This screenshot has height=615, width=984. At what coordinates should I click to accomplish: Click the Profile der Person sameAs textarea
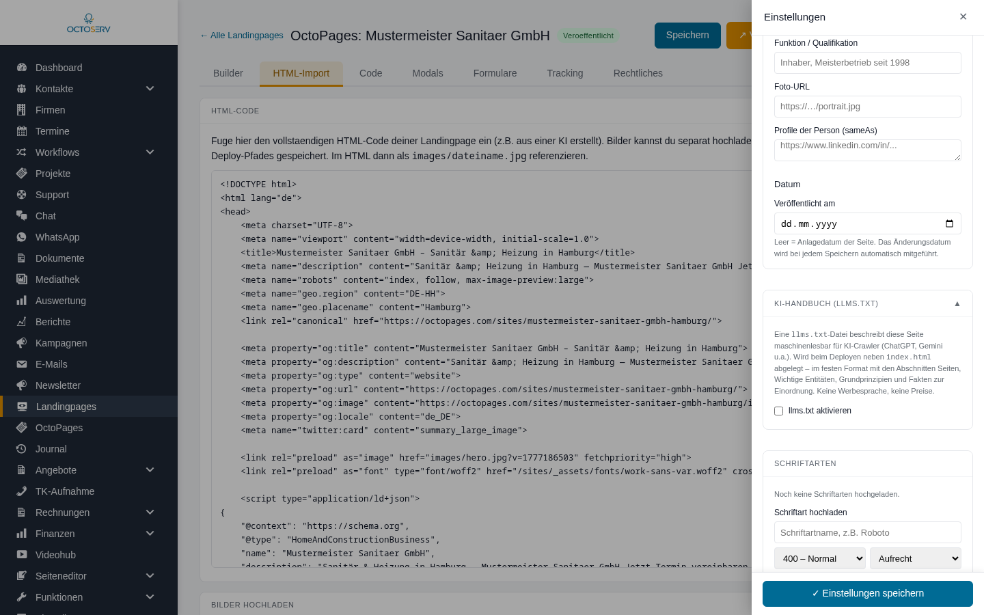(868, 150)
